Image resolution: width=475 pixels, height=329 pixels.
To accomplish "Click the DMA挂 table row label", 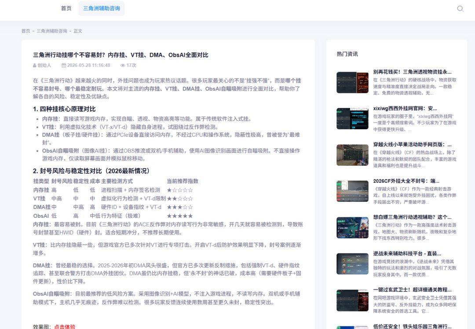I will coord(42,207).
